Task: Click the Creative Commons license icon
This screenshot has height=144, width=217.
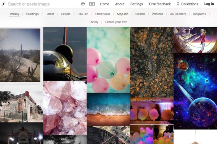Action: 83,4
